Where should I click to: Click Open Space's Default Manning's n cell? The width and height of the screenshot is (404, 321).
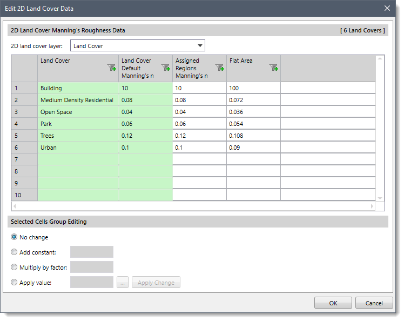coord(146,112)
